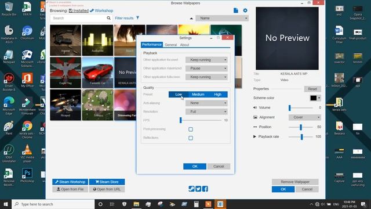Screen dimensions: 371x209
Task: Adjust the FPS slider
Action: pyautogui.click(x=180, y=120)
